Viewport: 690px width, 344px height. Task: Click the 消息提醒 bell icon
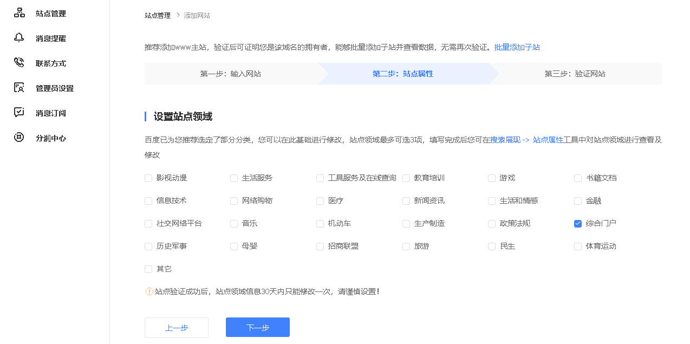coord(19,38)
